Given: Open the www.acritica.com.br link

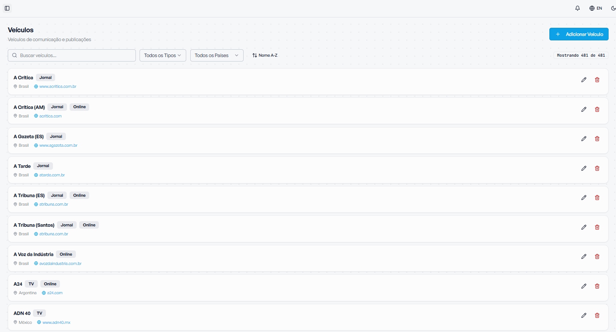Looking at the screenshot, I should (58, 86).
